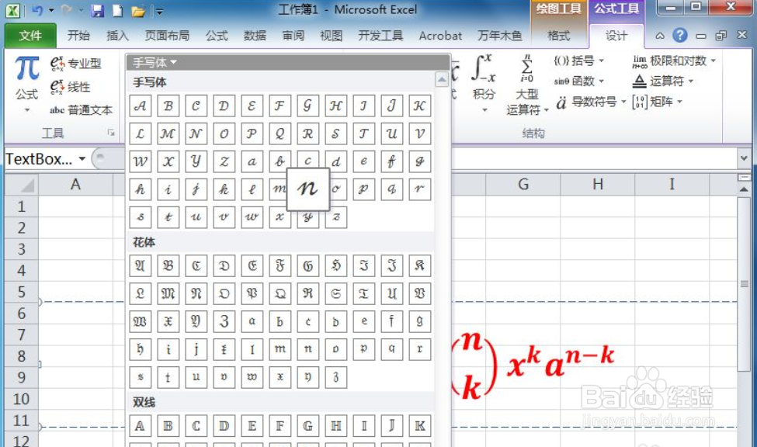
Task: Minimize the ribbon with caret icon
Action: click(x=660, y=36)
